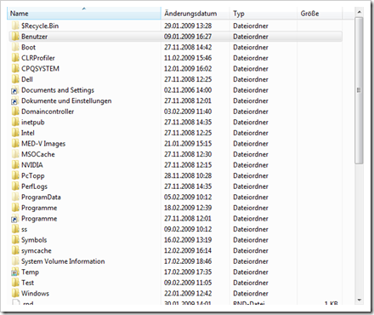Click the Documents and Settings shortcut icon
374x315 pixels.
(14, 90)
